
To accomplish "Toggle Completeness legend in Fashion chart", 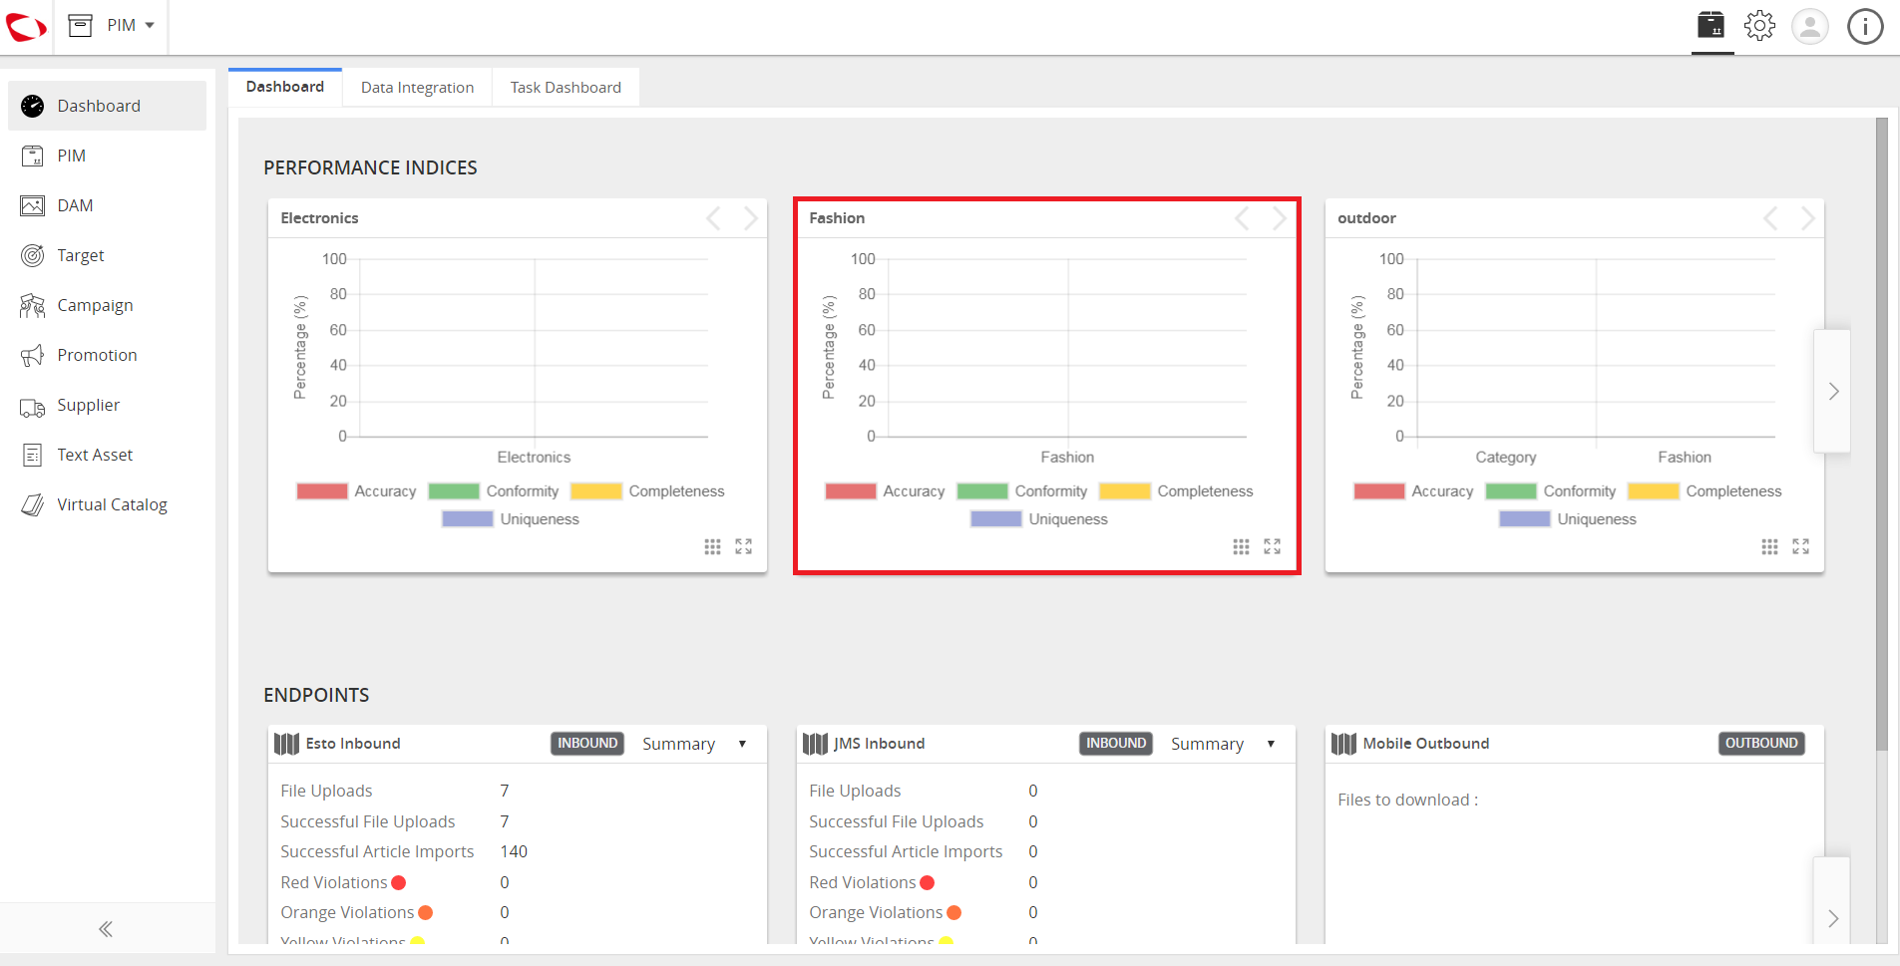I will click(x=1176, y=491).
